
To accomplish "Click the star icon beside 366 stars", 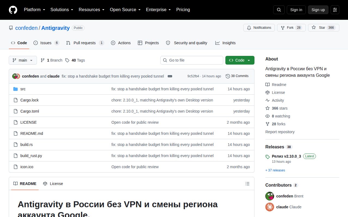I will (x=268, y=108).
